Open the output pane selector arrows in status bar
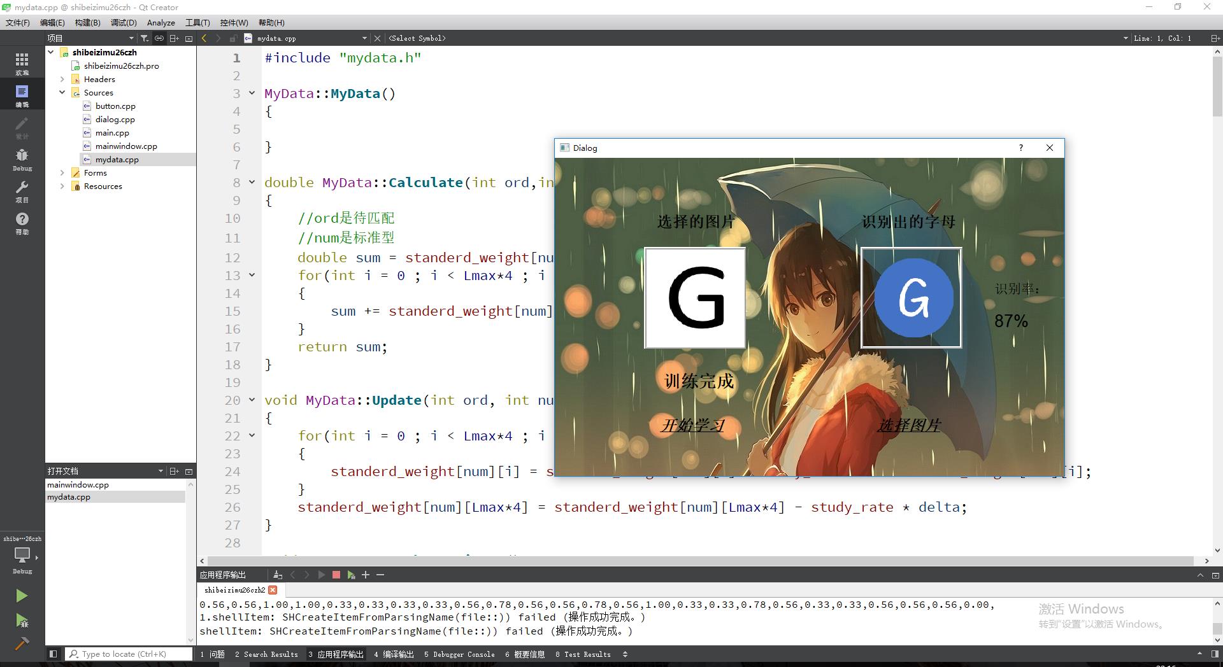This screenshot has width=1223, height=667. click(625, 654)
